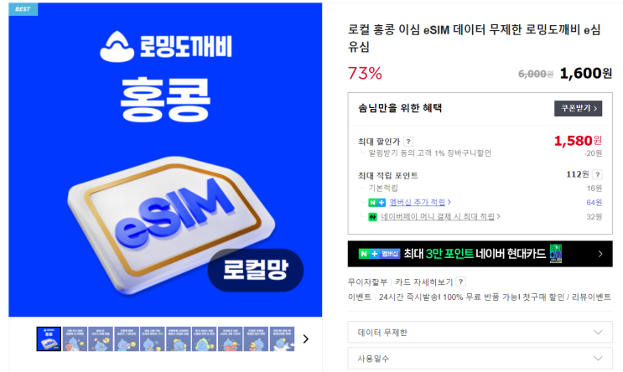Click the arrow on the 현대카드 banner
The image size is (623, 372).
click(600, 254)
